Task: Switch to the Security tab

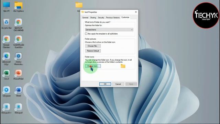Action: coord(101,18)
